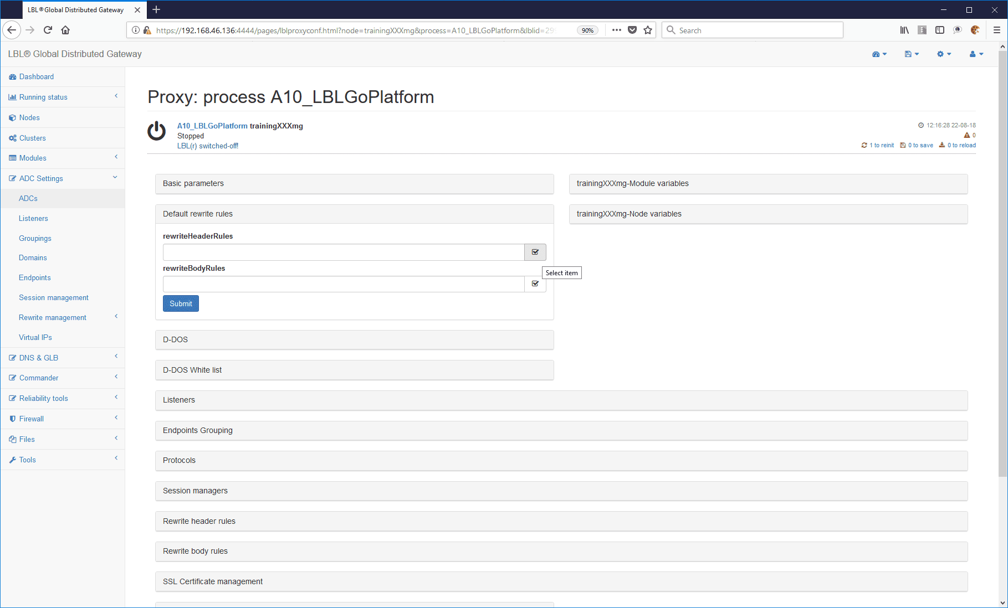Click the warning triangle alert count
The height and width of the screenshot is (608, 1008).
(x=970, y=135)
